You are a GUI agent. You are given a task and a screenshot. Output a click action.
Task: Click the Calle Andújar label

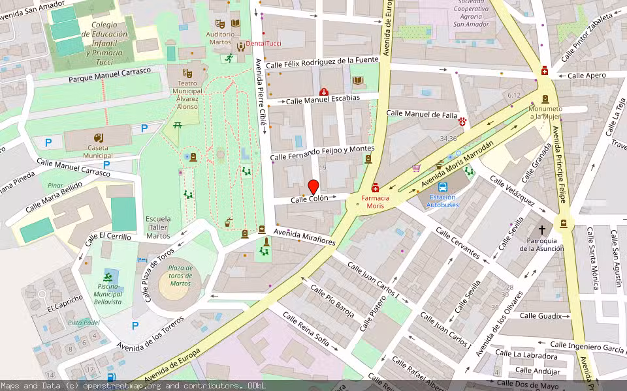[x=538, y=371]
